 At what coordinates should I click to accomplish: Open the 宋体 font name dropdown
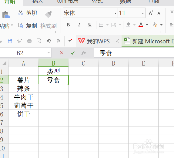[x=115, y=13]
